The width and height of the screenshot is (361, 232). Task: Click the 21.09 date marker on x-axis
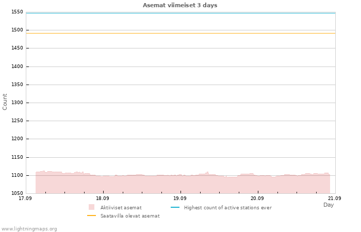(335, 198)
